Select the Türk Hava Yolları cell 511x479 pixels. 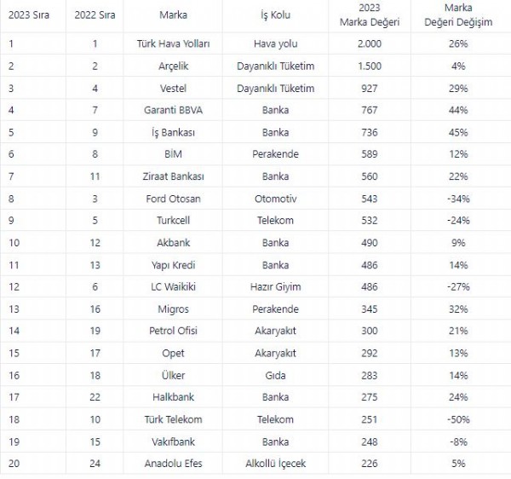[x=173, y=43]
